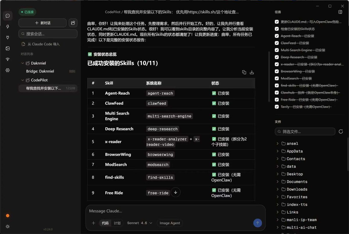
Task: Click the Links folder row
Action: [x=310, y=212]
